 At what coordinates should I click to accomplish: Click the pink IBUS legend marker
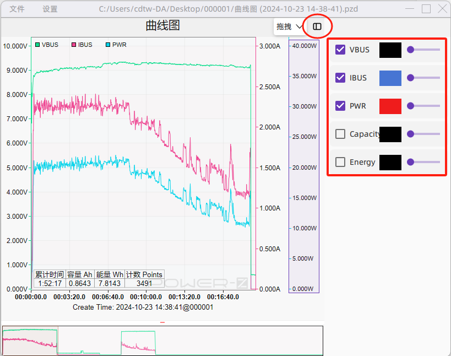[73, 45]
